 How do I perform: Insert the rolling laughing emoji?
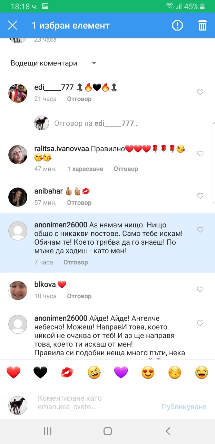coord(94,373)
